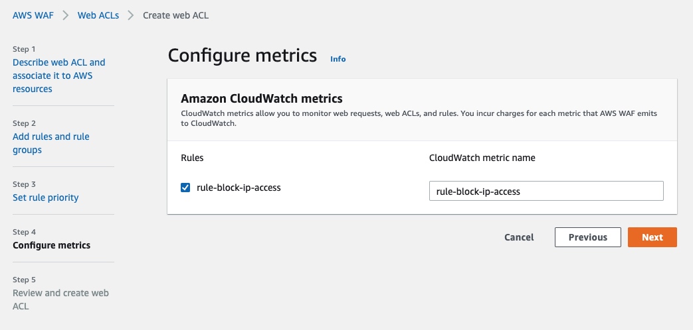This screenshot has width=693, height=330.
Task: Click the Rules column label
Action: 192,158
